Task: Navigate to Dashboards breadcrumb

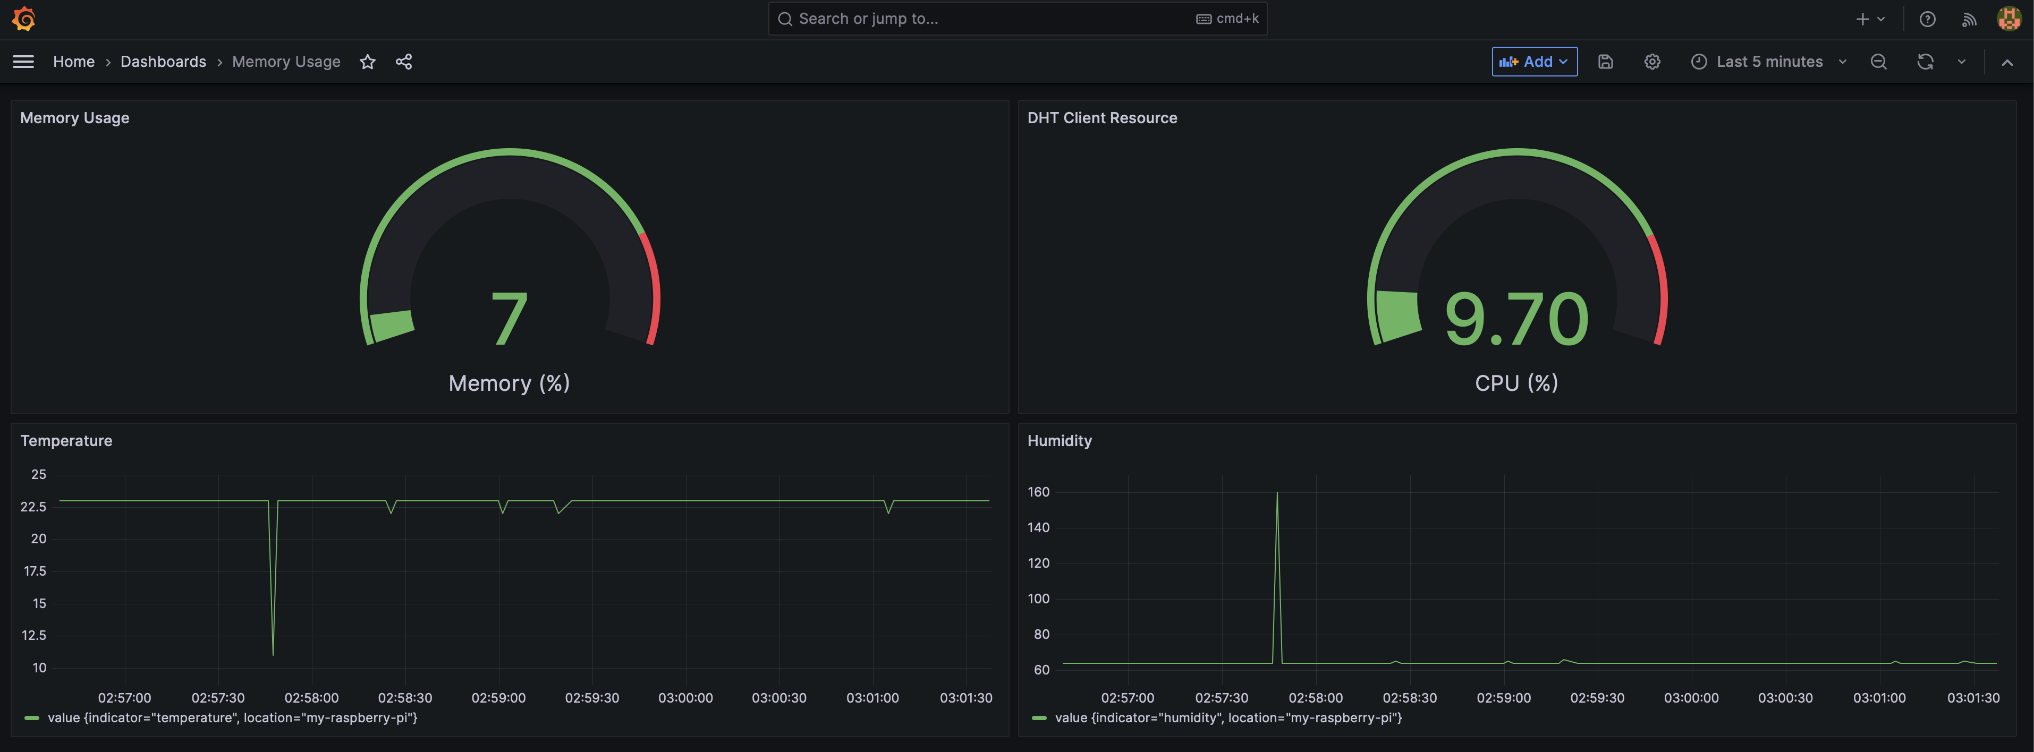Action: click(163, 62)
